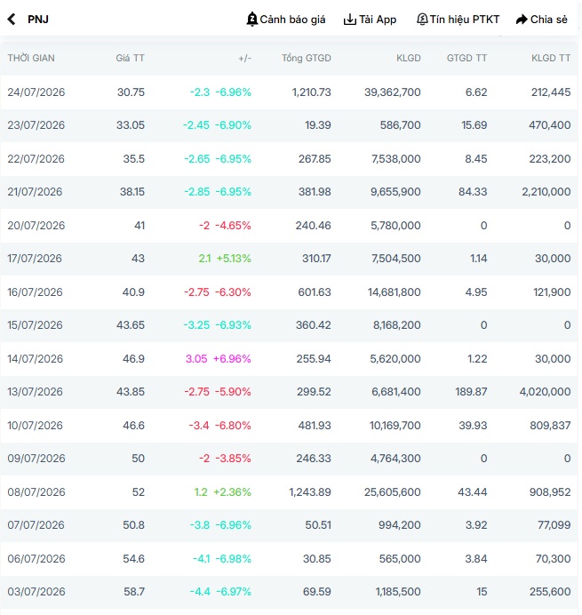Click the +2.36% change value

[x=232, y=492]
